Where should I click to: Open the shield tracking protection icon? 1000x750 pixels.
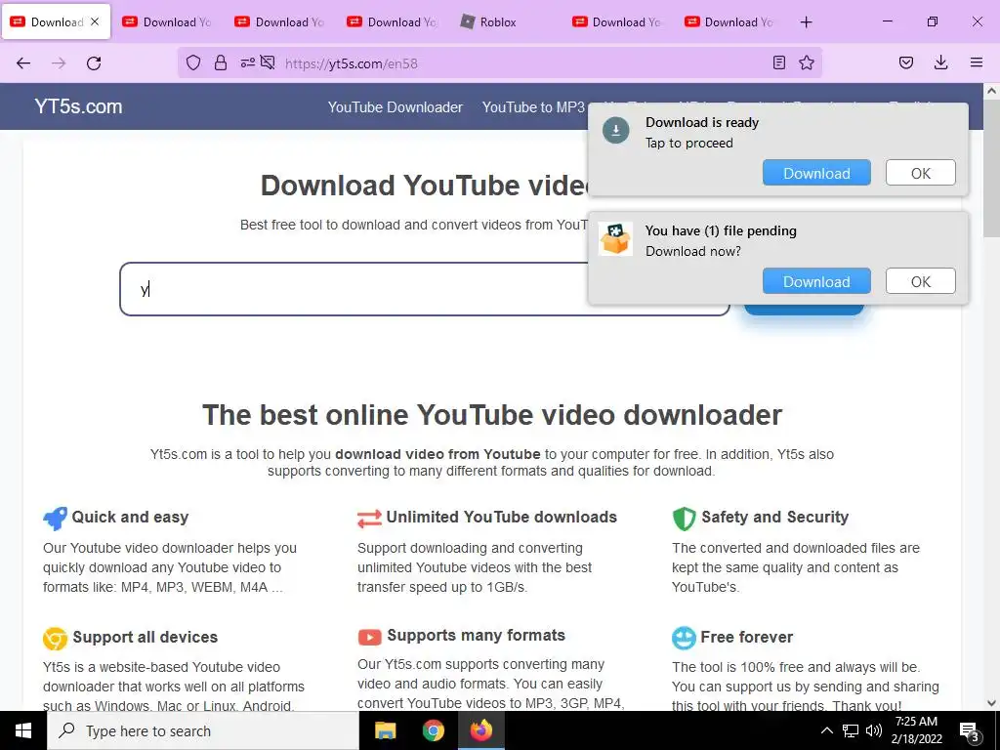193,62
